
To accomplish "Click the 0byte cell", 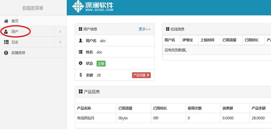I will (x=123, y=118).
